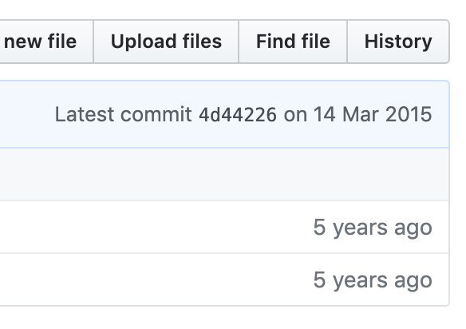
Task: Open commit 4d44226 link
Action: [238, 114]
